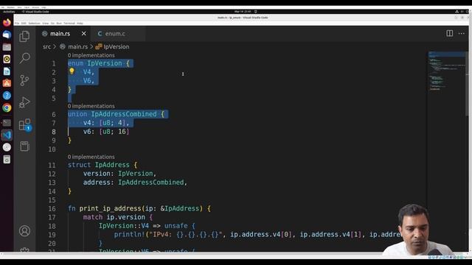Open Files manager from the dock
Screen dimensions: 472x265
point(7,47)
